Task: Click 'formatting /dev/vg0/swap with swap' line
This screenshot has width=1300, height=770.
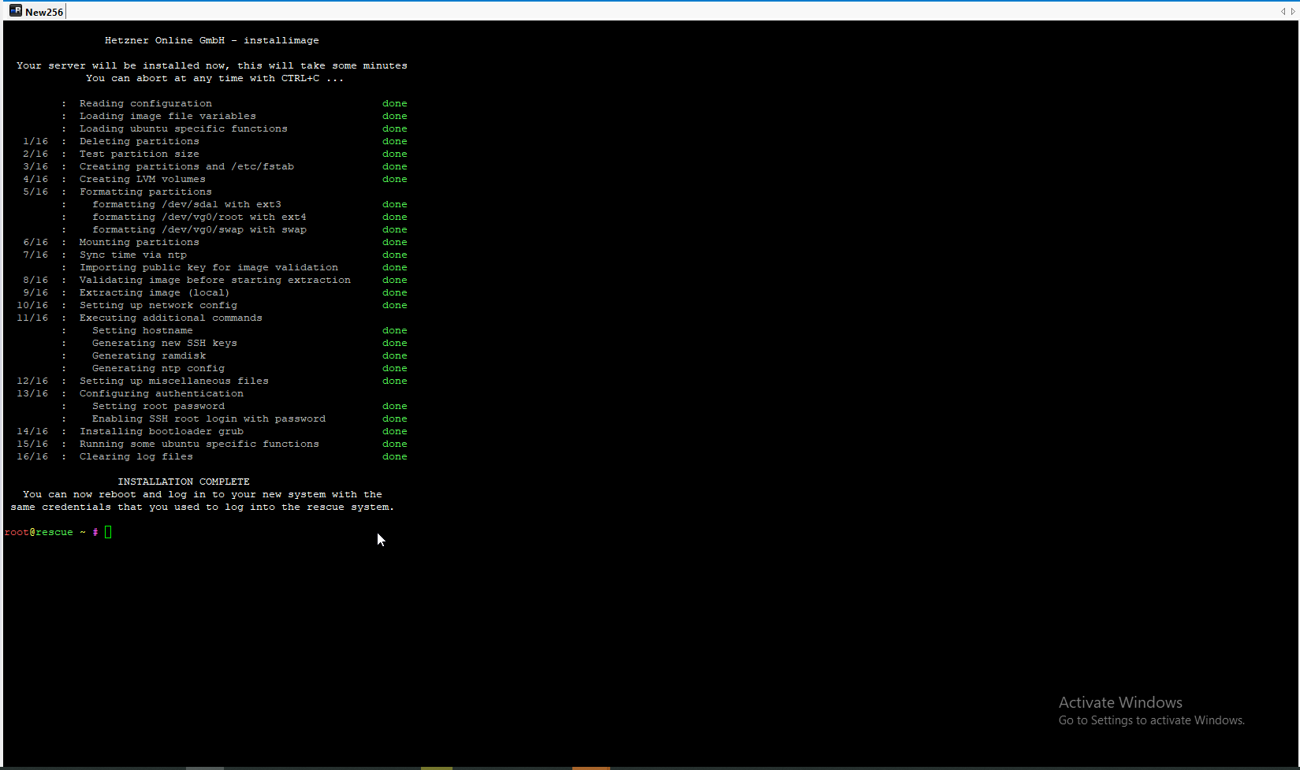Action: 199,229
